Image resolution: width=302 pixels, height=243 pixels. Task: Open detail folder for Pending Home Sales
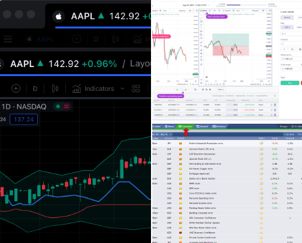pos(261,208)
